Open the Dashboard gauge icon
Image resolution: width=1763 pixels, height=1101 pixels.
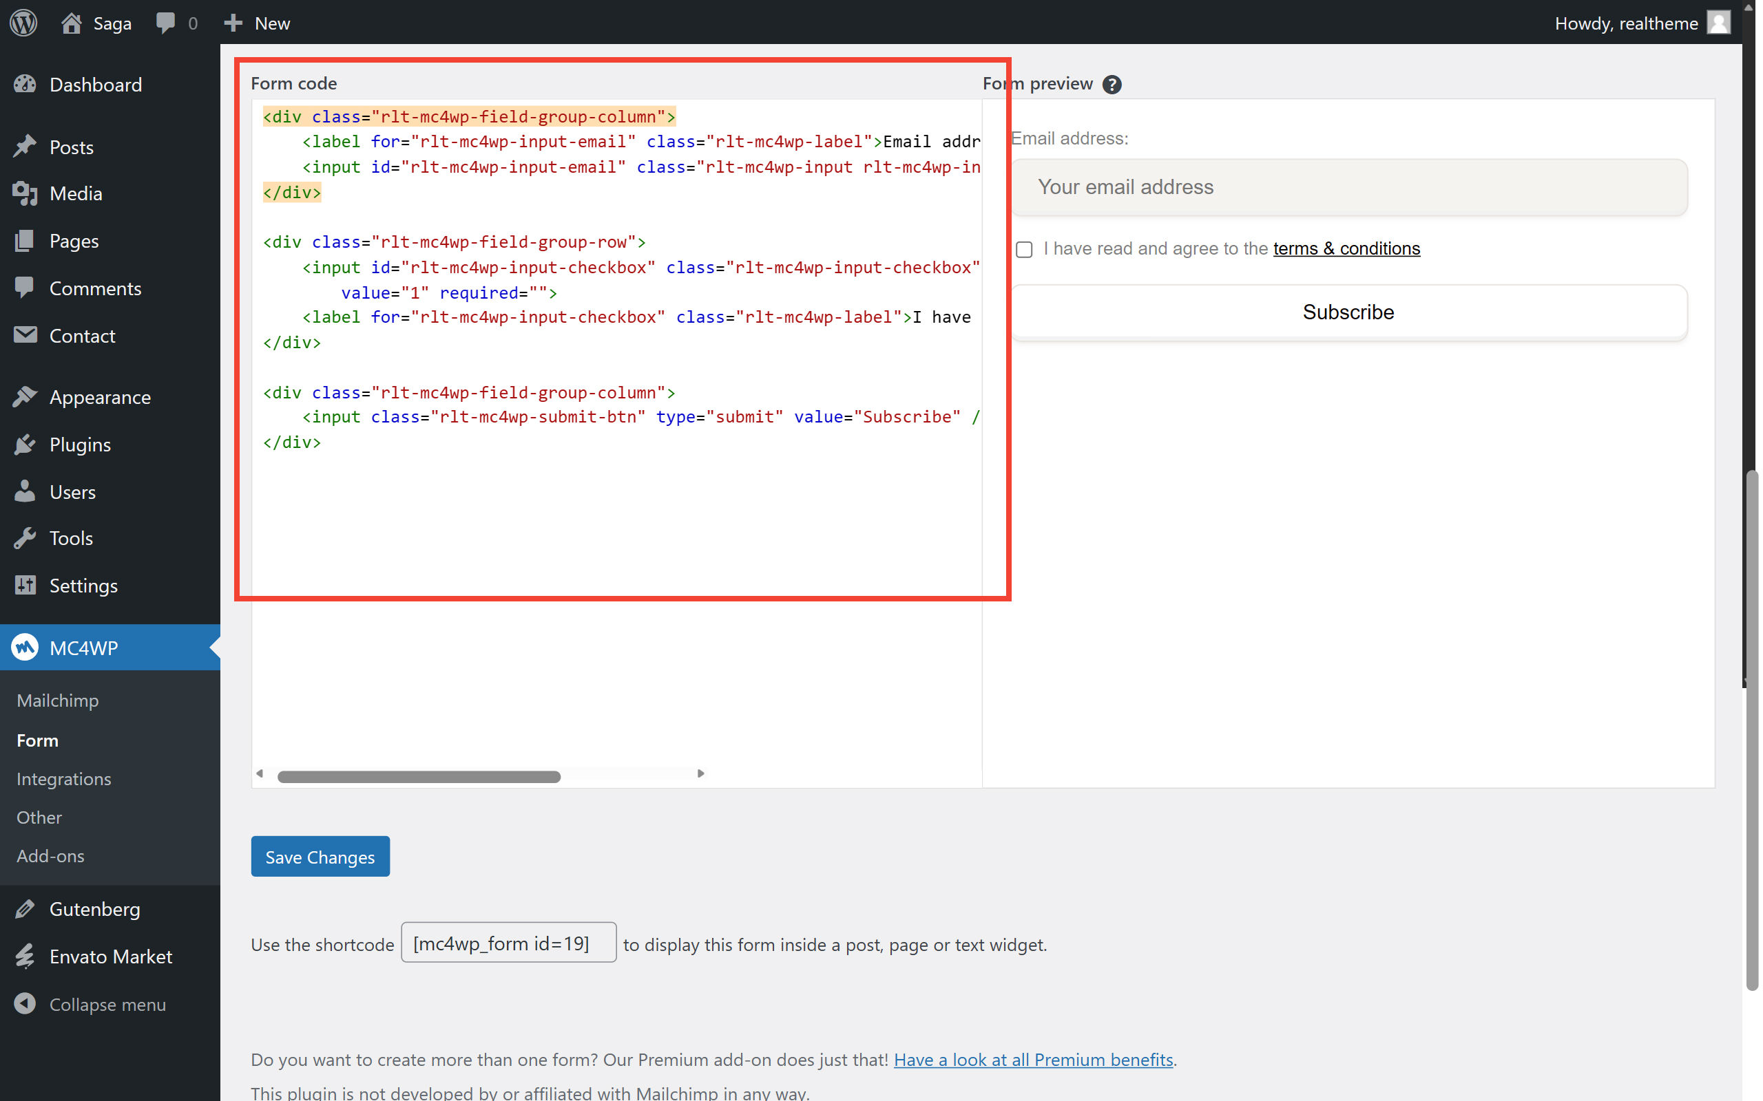tap(25, 85)
